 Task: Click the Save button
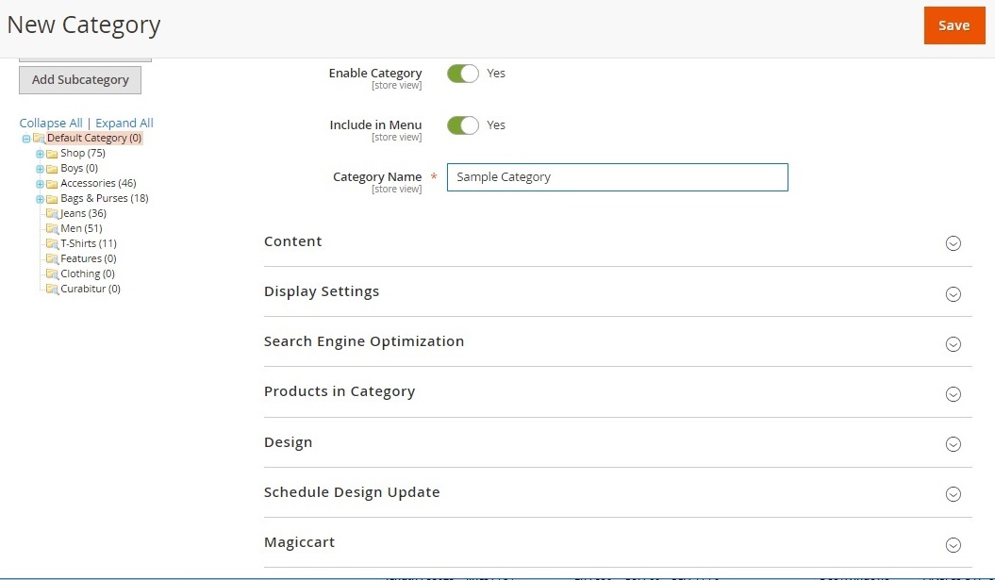pos(954,25)
